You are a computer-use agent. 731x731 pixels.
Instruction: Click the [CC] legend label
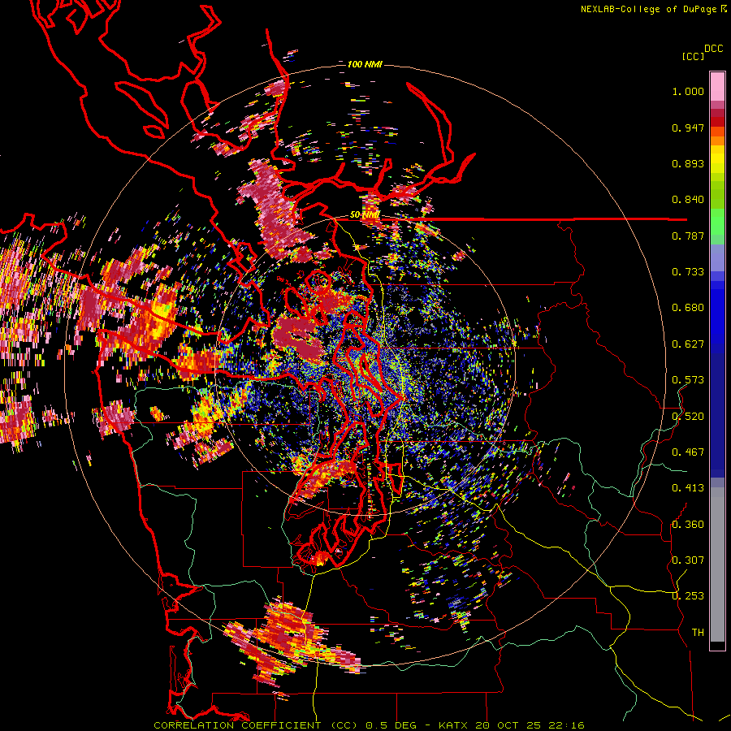pyautogui.click(x=693, y=56)
